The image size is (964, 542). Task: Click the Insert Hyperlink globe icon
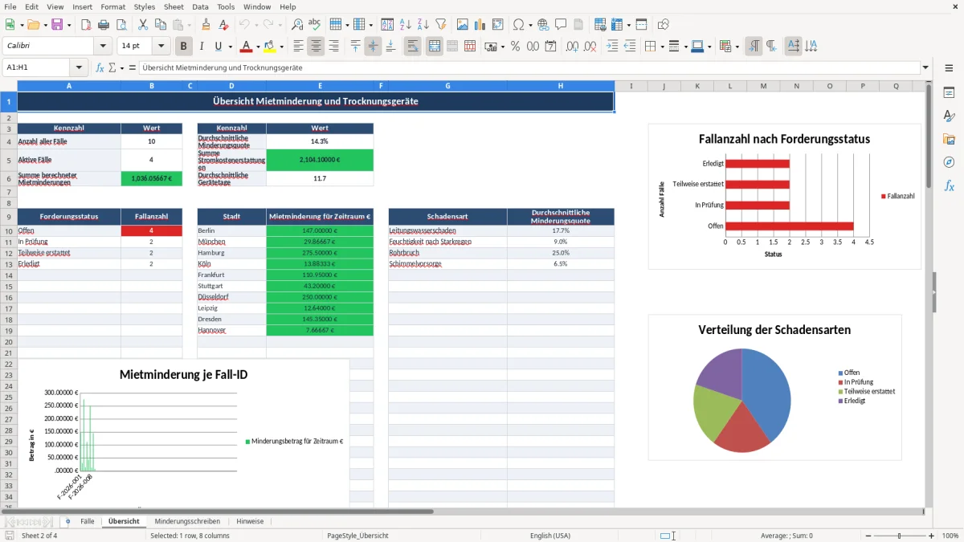click(x=543, y=25)
